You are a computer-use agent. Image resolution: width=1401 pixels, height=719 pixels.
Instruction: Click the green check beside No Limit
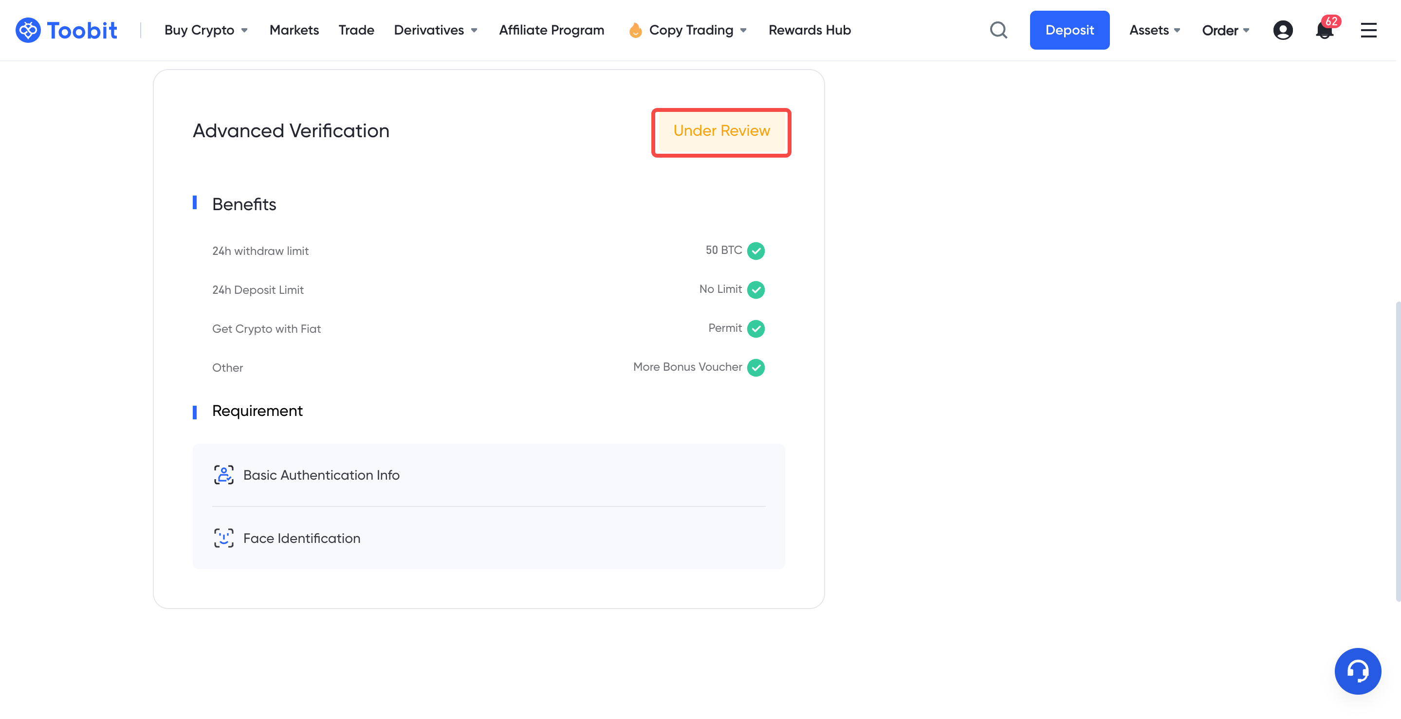point(756,289)
